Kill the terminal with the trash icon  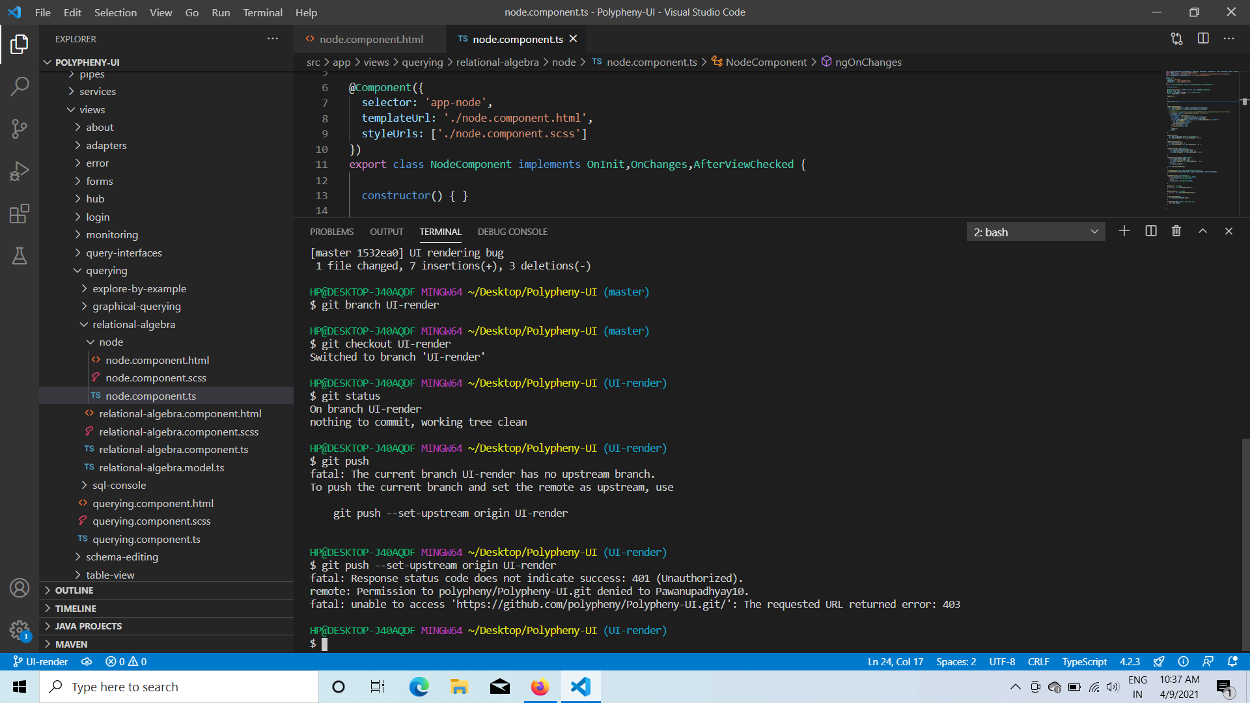[1176, 231]
